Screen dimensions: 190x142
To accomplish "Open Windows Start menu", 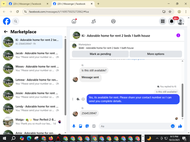I will click(5, 139).
